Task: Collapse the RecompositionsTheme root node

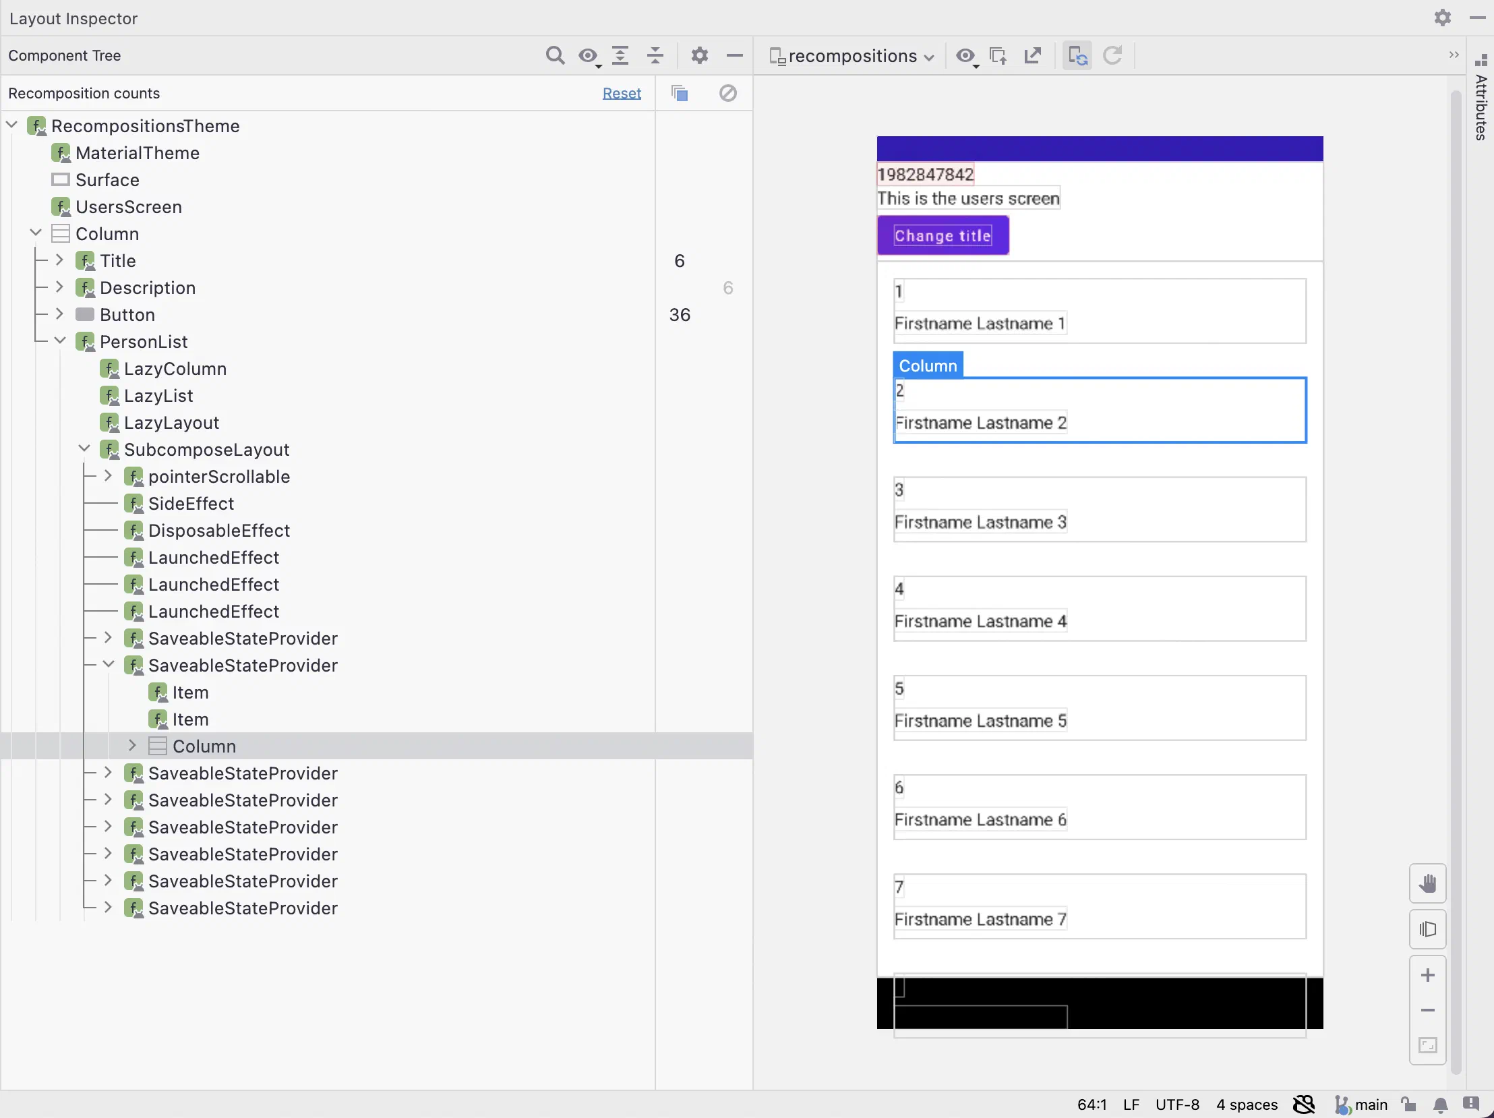Action: 11,125
